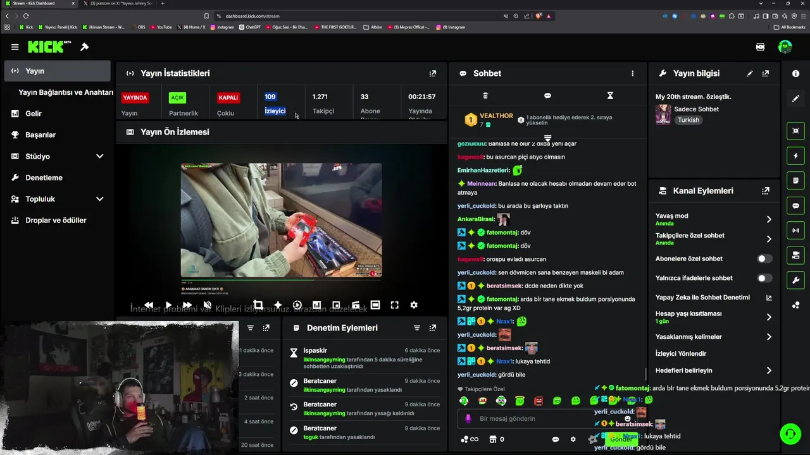
Task: Unmute the stream preview audio
Action: coord(207,305)
